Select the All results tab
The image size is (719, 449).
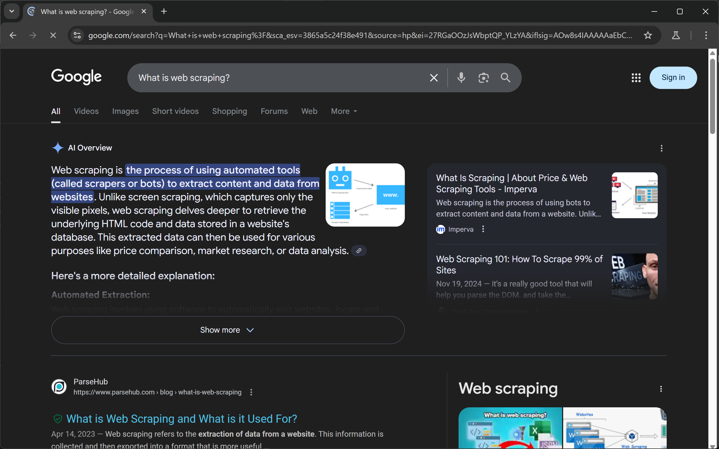tap(56, 111)
